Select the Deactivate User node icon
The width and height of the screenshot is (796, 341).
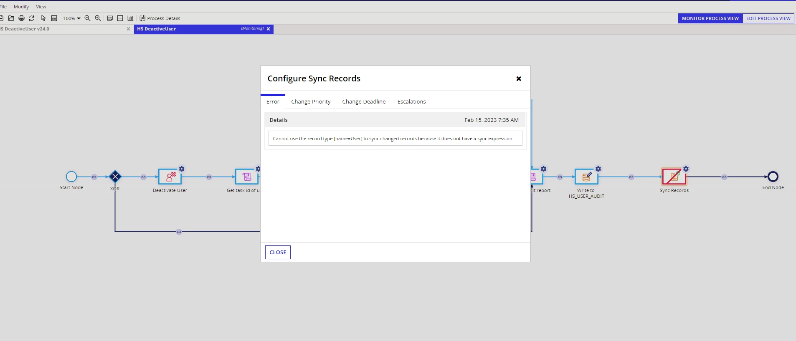point(170,177)
